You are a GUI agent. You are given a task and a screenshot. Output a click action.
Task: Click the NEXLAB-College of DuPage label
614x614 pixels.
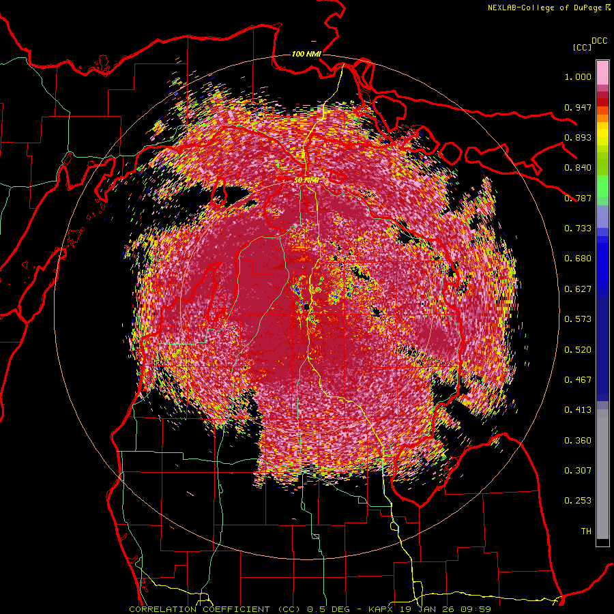coord(544,8)
